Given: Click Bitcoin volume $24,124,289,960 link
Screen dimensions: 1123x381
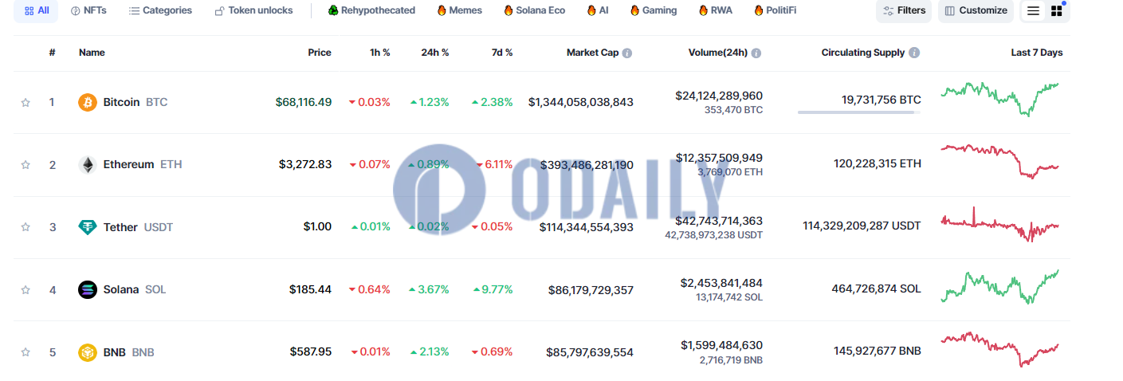Looking at the screenshot, I should 719,95.
